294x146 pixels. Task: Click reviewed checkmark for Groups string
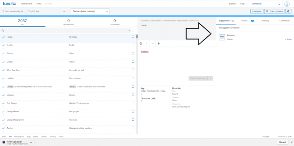(x=3, y=95)
